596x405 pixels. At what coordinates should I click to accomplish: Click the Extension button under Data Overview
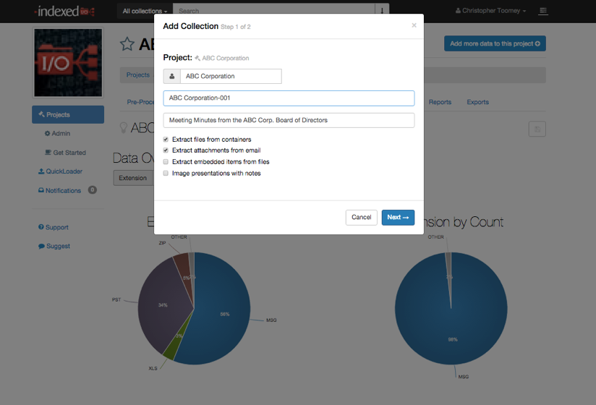click(x=132, y=178)
